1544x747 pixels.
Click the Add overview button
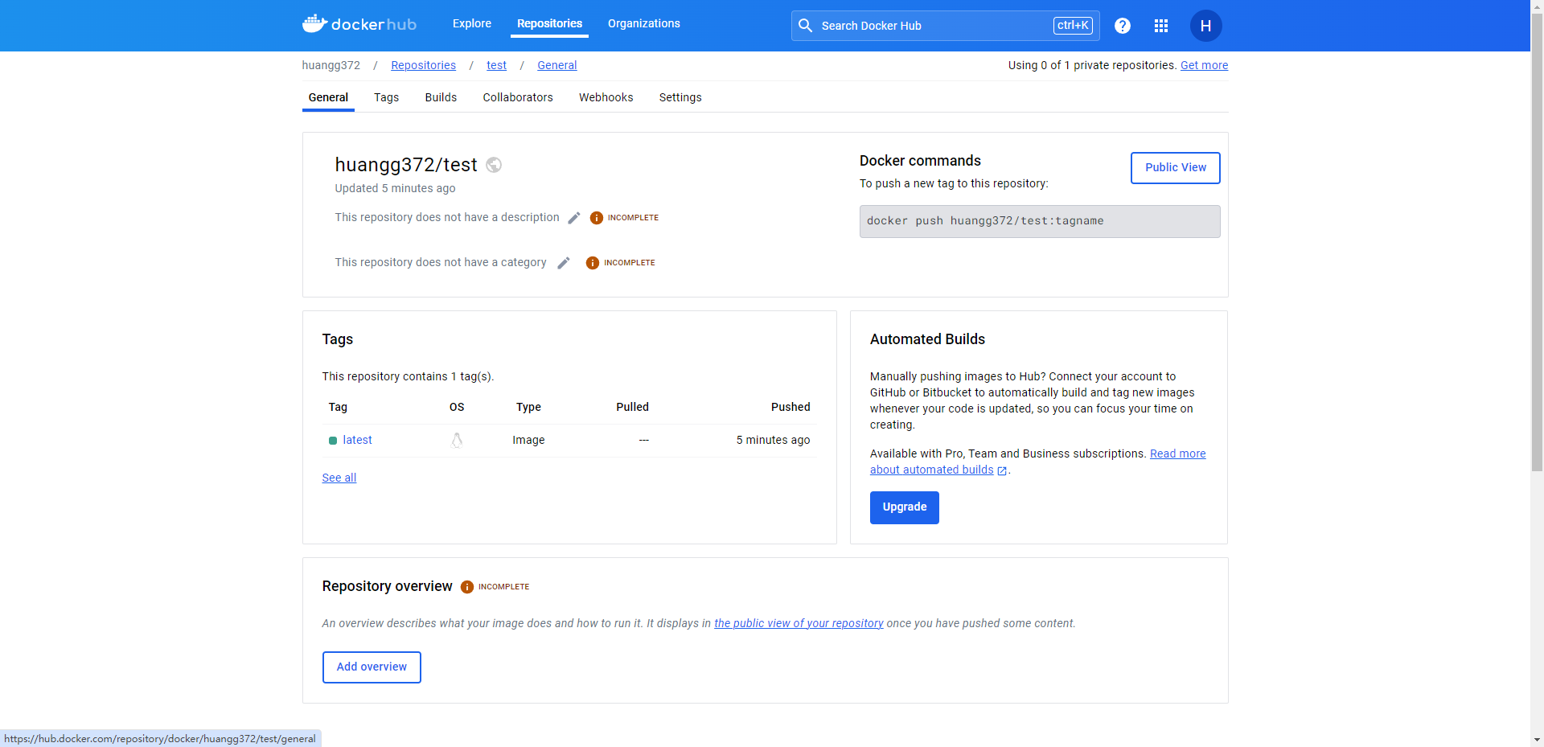pos(372,667)
